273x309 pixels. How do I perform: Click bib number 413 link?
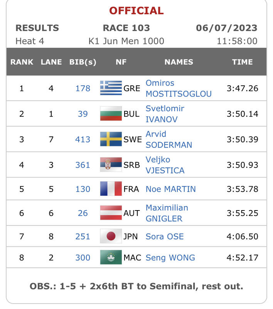[83, 139]
